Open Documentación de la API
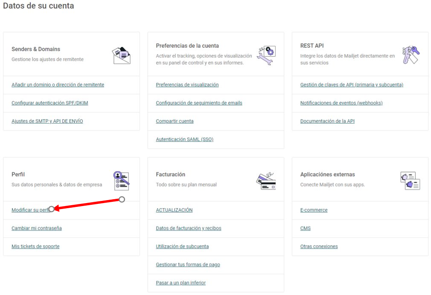431x295 pixels. point(327,121)
